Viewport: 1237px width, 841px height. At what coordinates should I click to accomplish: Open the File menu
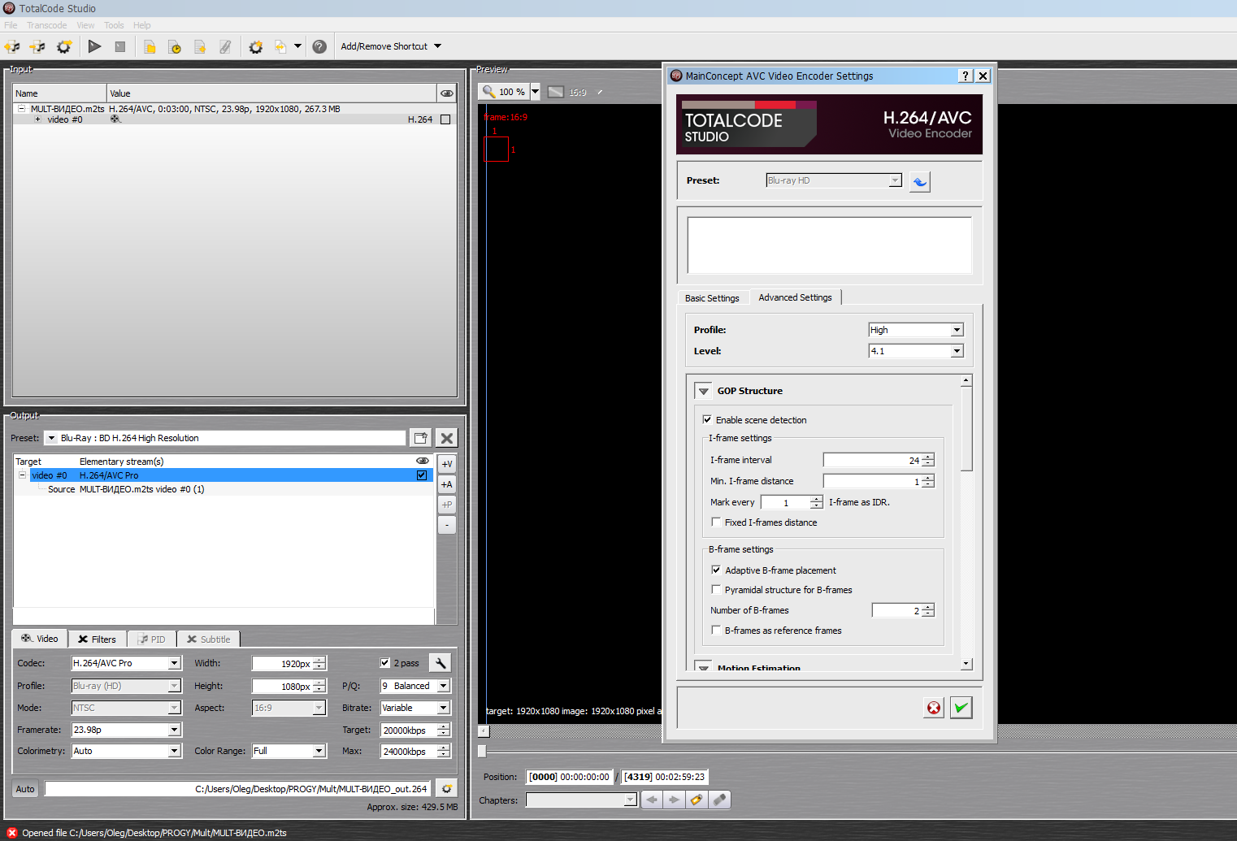pyautogui.click(x=11, y=25)
